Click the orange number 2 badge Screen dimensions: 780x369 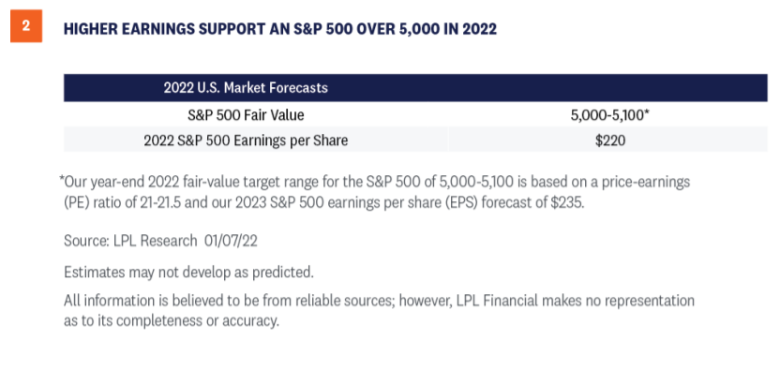point(26,26)
